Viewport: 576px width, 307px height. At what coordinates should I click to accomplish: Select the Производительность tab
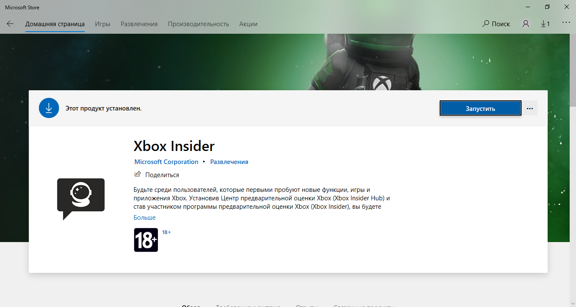tap(198, 24)
